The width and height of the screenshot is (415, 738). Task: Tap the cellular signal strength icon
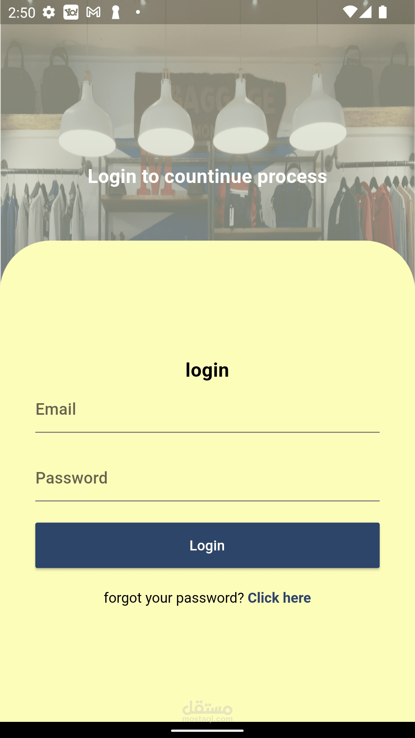tap(365, 12)
